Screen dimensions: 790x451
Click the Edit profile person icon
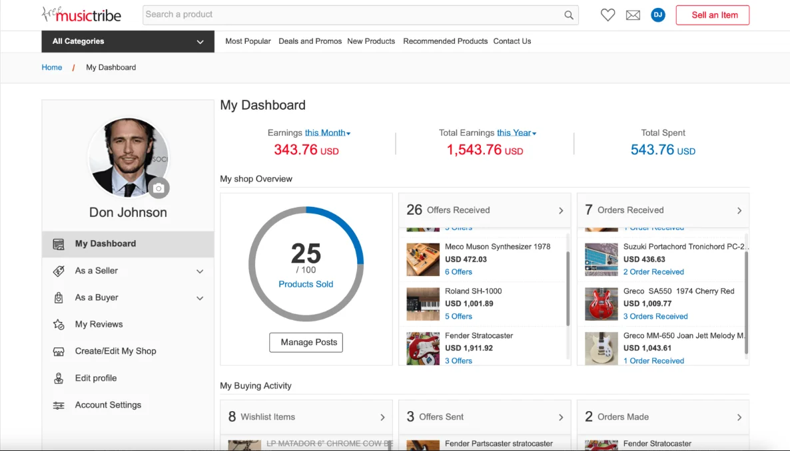(59, 378)
